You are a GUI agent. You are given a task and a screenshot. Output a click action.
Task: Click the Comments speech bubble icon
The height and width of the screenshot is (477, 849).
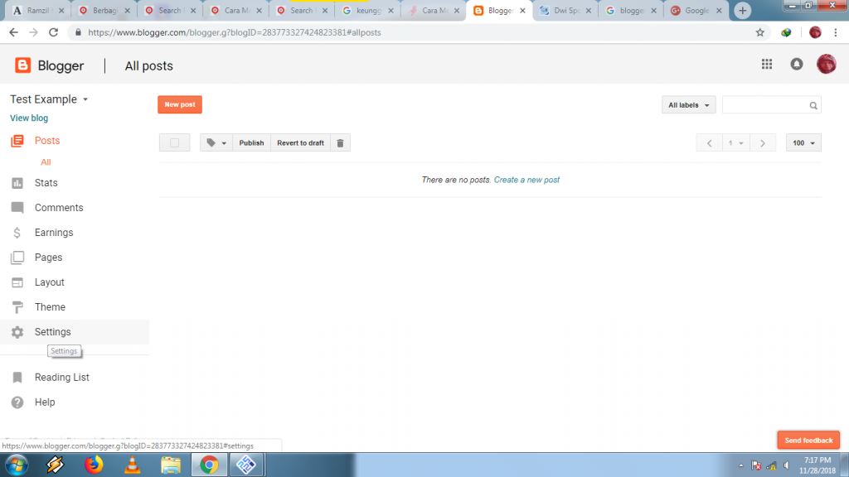pyautogui.click(x=17, y=208)
